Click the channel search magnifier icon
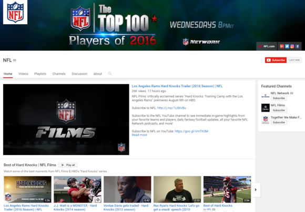Screen dimensions: 305x212 click(110, 74)
